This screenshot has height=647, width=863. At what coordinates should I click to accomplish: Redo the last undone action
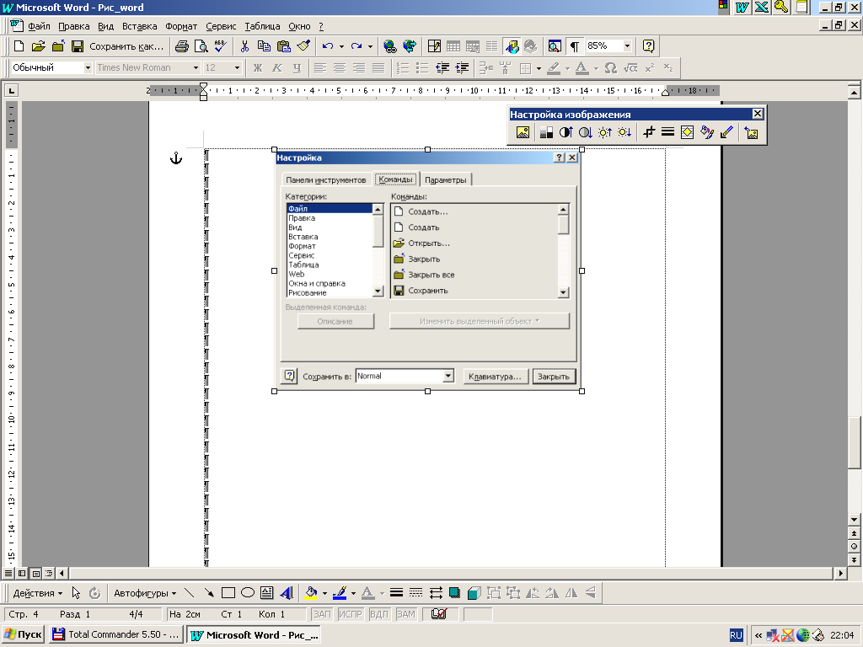(x=356, y=46)
